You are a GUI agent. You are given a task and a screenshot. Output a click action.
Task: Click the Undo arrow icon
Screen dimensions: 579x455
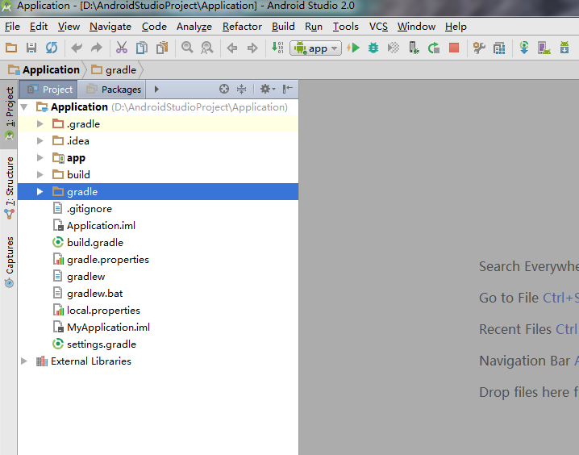[77, 48]
